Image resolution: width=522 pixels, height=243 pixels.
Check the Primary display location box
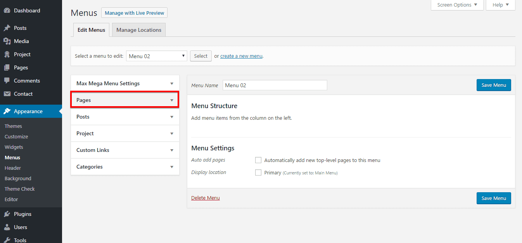tap(258, 172)
